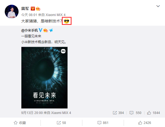165x127 pixels.
Task: Click the 雷军 username link
Action: coord(25,9)
